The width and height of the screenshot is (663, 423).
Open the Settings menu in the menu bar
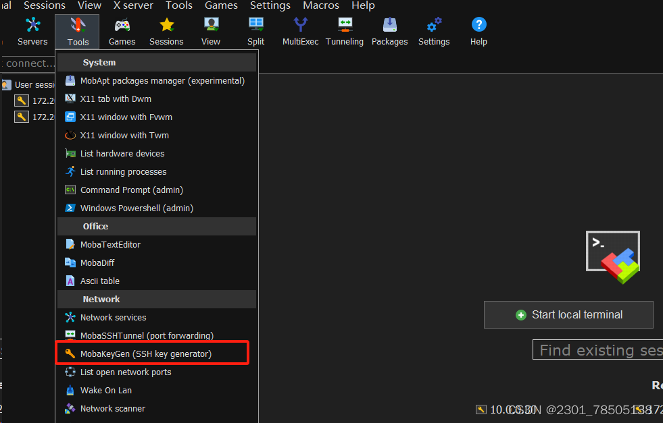pos(270,5)
